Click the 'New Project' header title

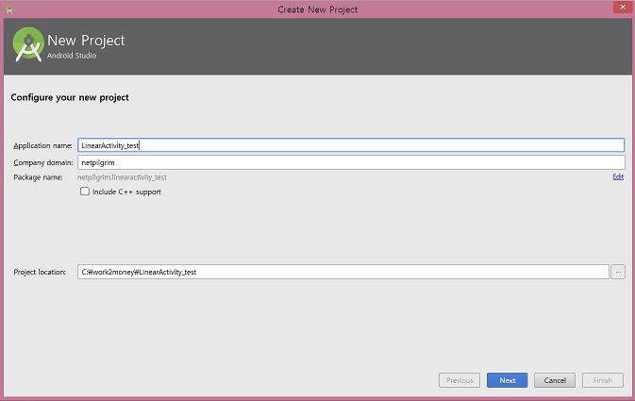[86, 41]
